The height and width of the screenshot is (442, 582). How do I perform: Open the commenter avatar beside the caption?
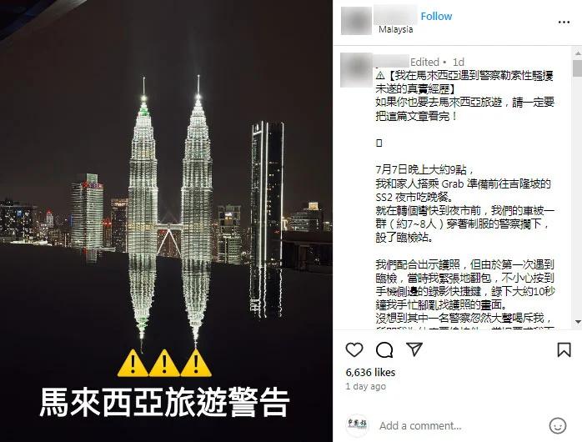coord(356,69)
